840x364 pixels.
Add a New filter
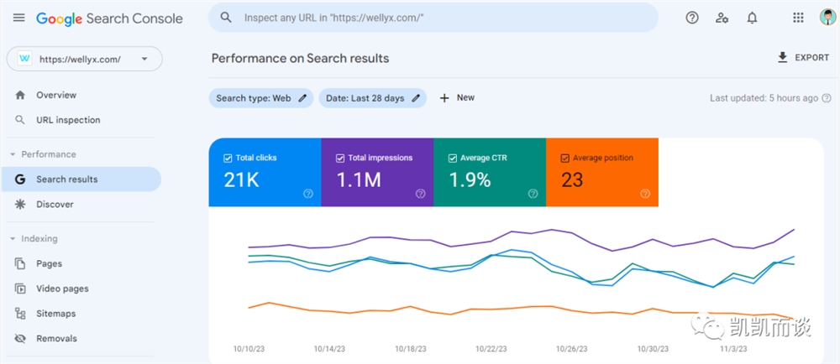click(x=457, y=98)
